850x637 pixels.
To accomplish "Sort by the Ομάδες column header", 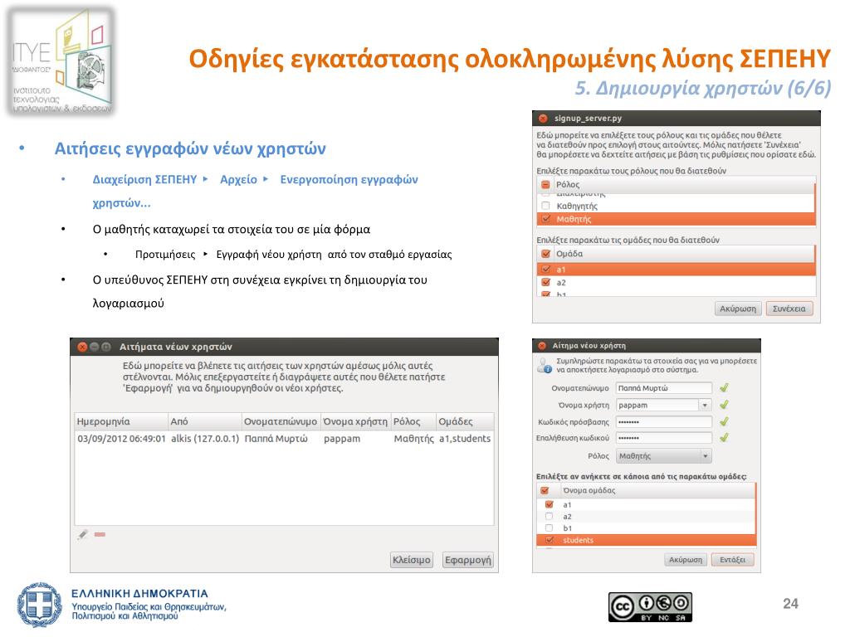I will tap(465, 421).
